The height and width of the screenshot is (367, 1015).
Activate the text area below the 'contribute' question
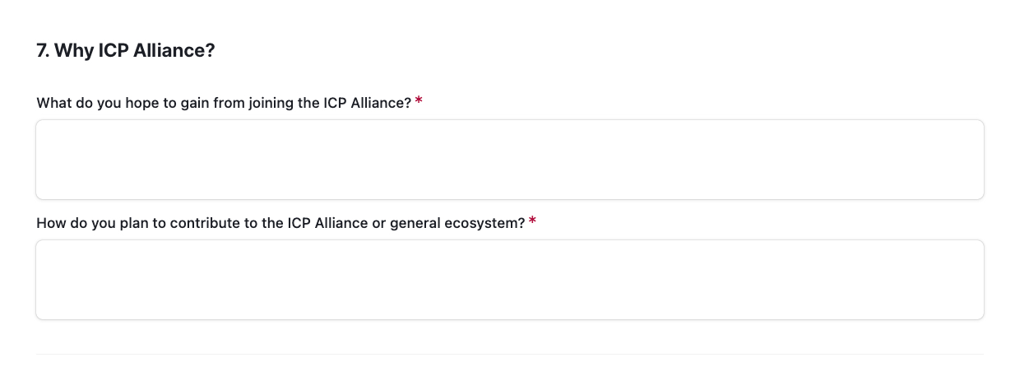[x=509, y=280]
